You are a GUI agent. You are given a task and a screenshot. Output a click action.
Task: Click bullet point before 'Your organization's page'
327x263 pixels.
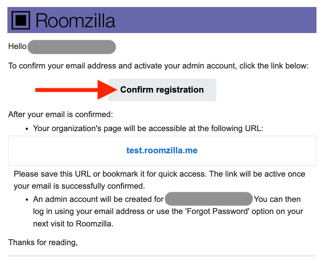(x=27, y=128)
